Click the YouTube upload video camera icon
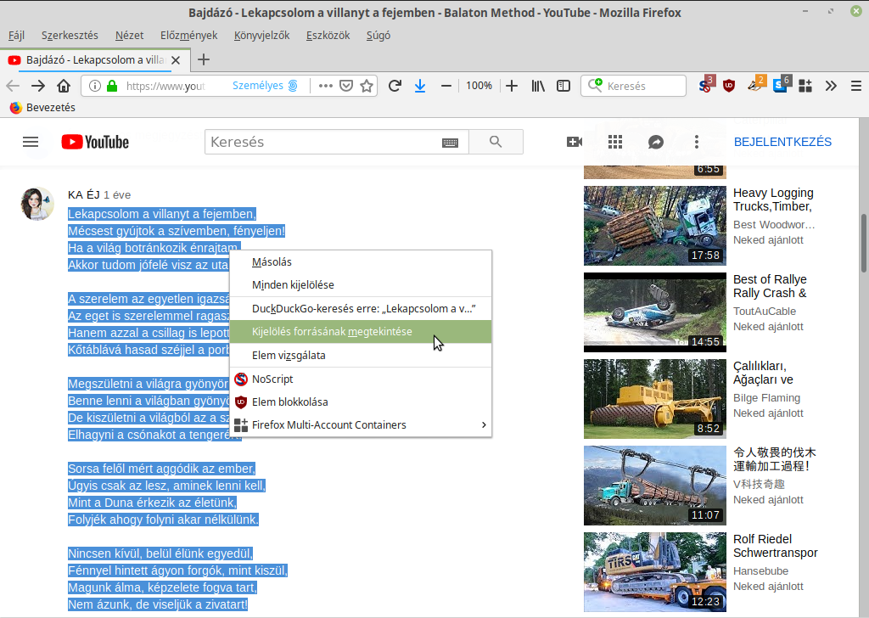The width and height of the screenshot is (869, 618). pyautogui.click(x=575, y=142)
